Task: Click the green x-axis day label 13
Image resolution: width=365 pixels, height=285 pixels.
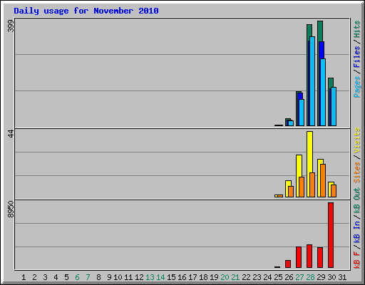Action: [x=150, y=277]
